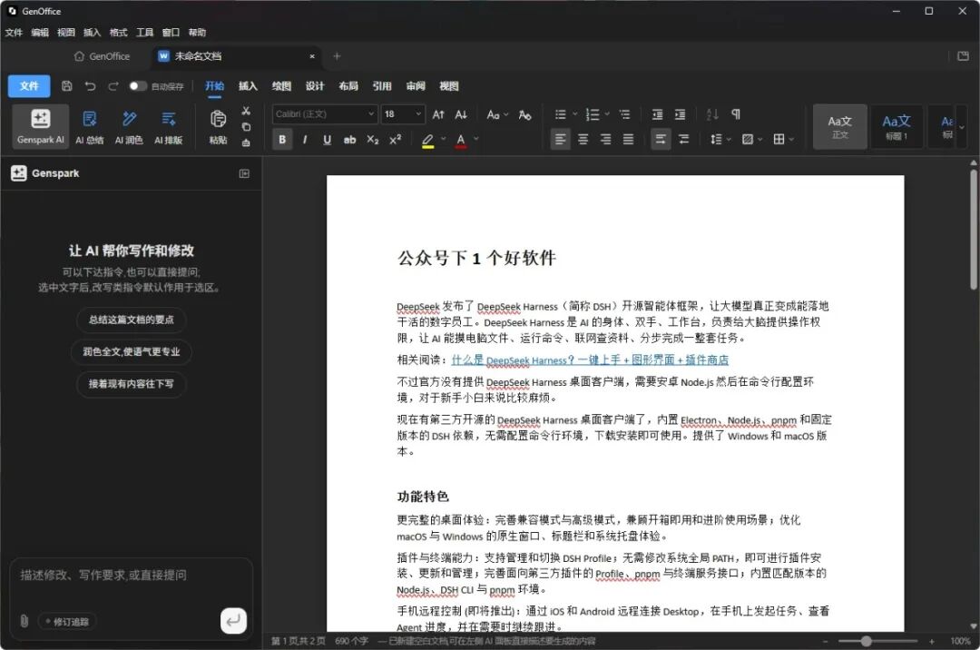Redo the last undone action

(113, 86)
